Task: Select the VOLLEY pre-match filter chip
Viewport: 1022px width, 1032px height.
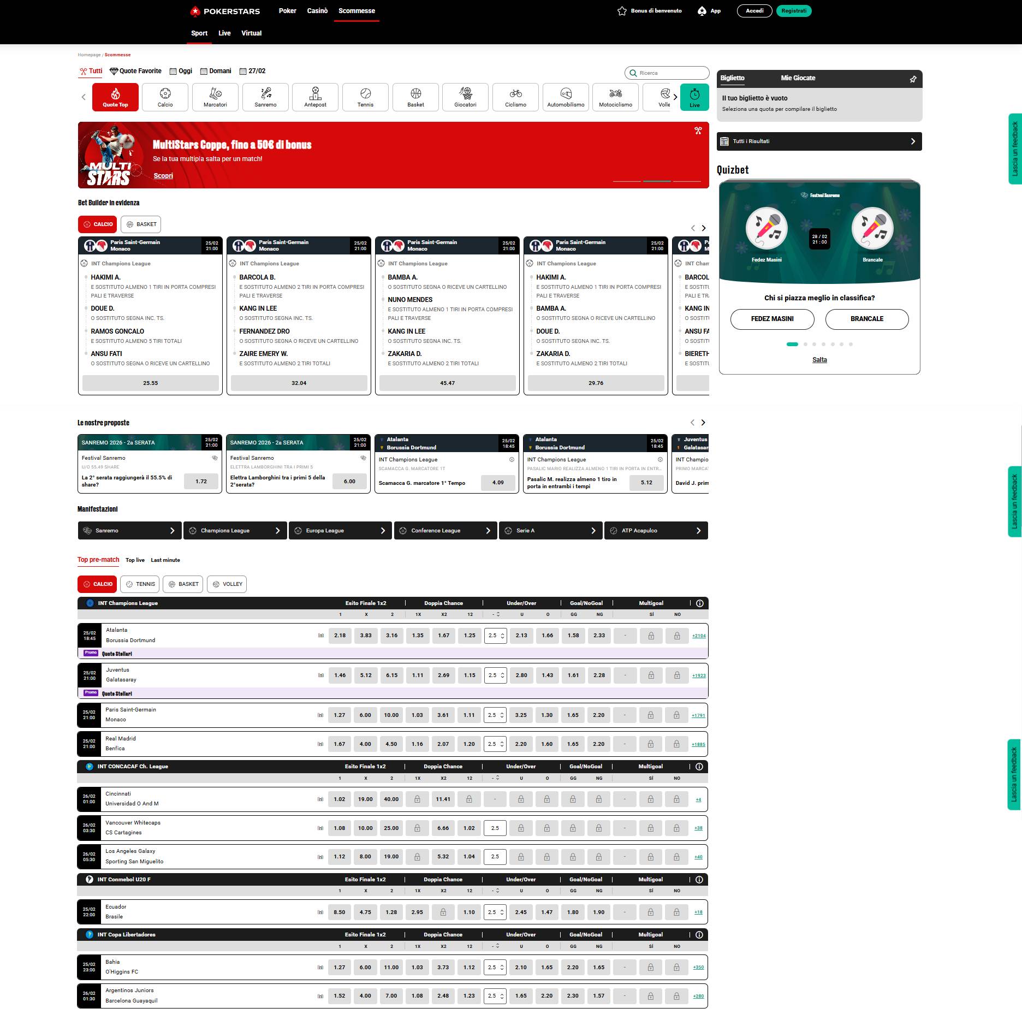Action: [227, 584]
